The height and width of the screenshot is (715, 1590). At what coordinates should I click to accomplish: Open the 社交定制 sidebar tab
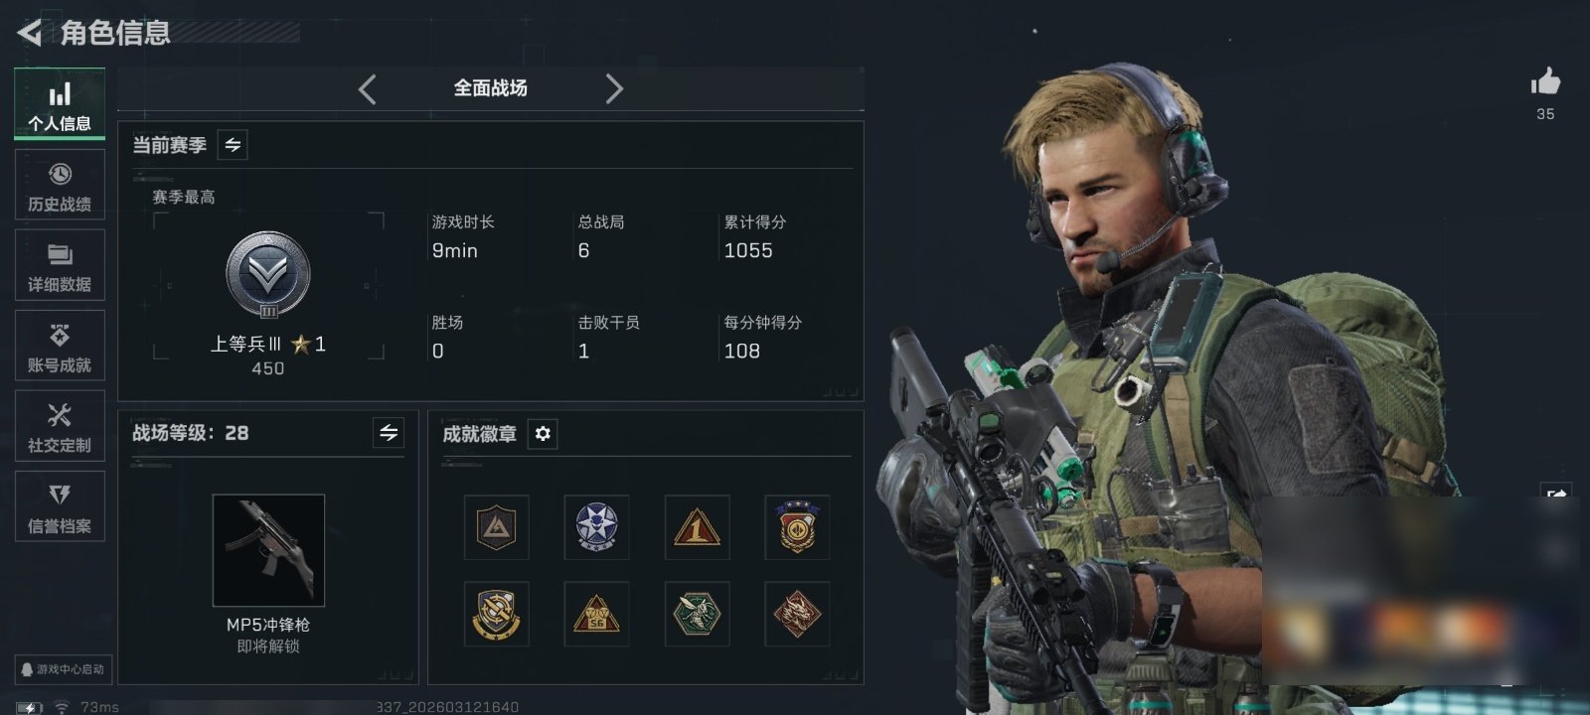pyautogui.click(x=60, y=426)
